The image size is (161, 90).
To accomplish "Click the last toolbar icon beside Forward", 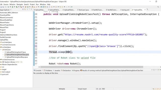I will pos(71,7).
